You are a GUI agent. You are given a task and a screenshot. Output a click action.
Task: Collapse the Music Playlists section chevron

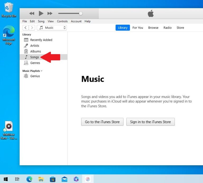click(41, 71)
